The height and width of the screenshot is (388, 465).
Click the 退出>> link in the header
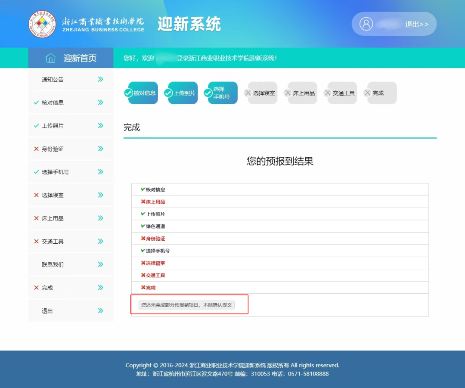point(416,24)
